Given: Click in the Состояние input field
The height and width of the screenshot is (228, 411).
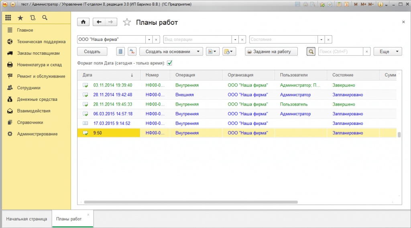Looking at the screenshot, I should click(x=284, y=40).
